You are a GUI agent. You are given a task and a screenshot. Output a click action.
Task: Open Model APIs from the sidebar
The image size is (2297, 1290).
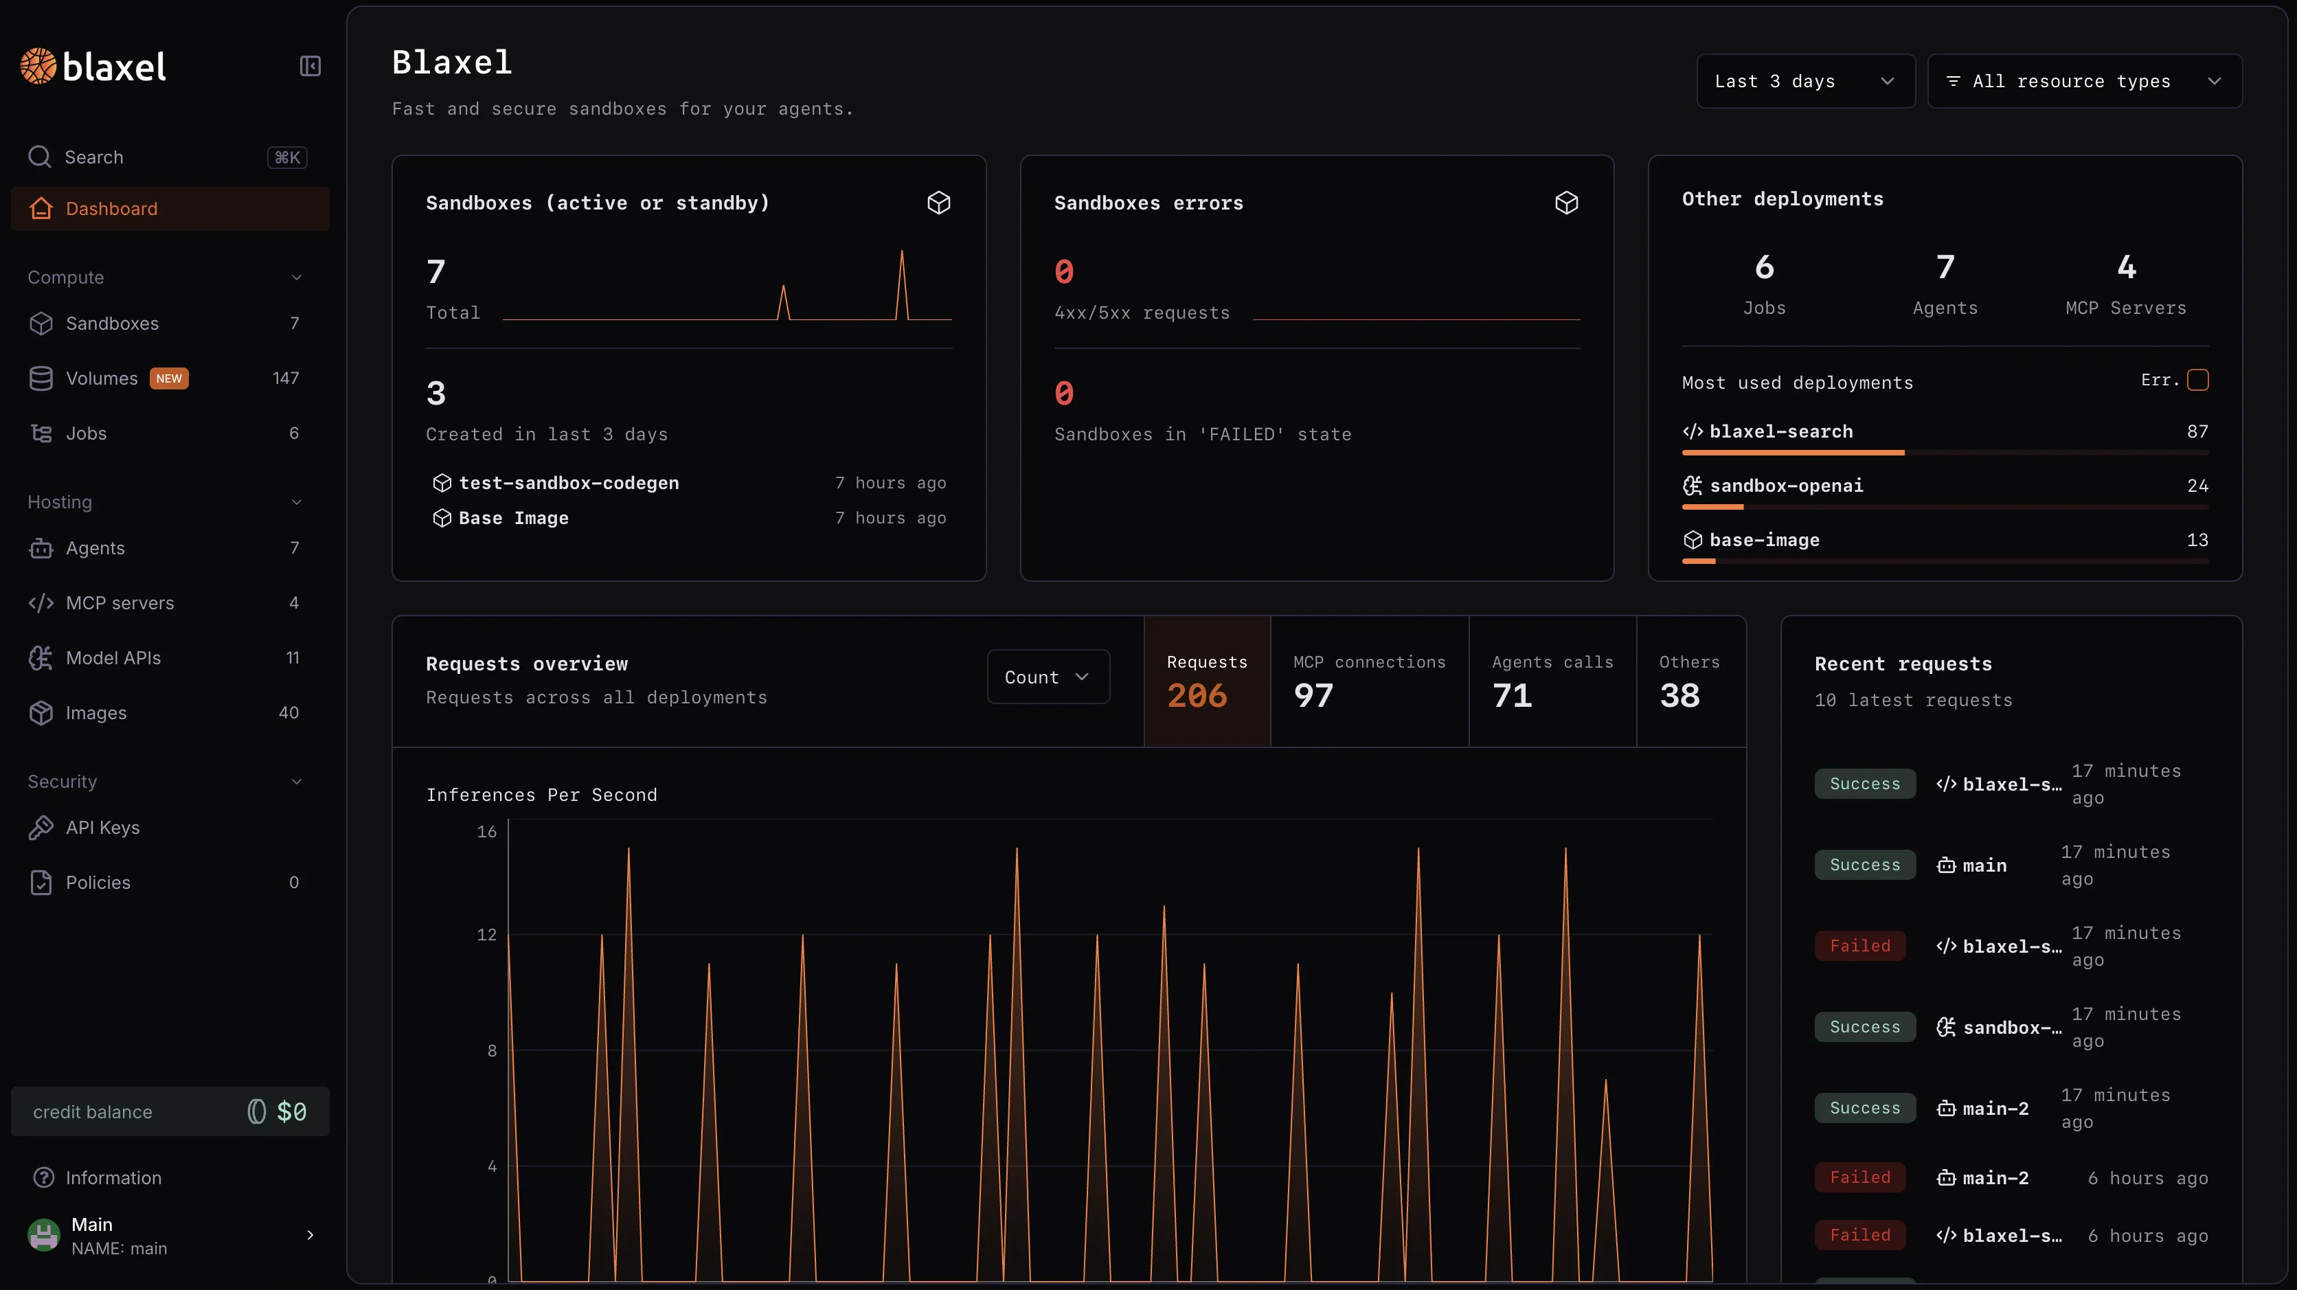pyautogui.click(x=113, y=658)
